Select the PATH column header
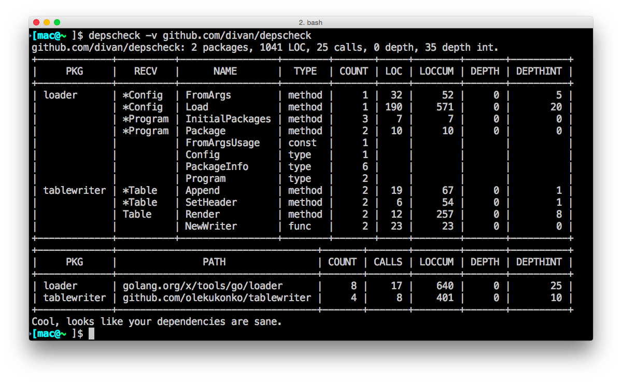622x382 pixels. [214, 262]
